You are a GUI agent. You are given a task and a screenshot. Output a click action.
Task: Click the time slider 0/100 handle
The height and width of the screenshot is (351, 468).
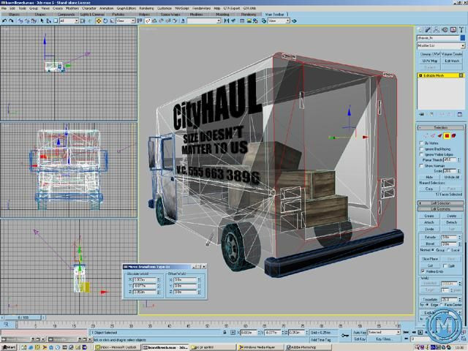coord(23,317)
